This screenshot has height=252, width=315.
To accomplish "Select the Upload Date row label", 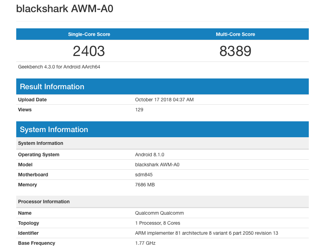I will coord(32,100).
